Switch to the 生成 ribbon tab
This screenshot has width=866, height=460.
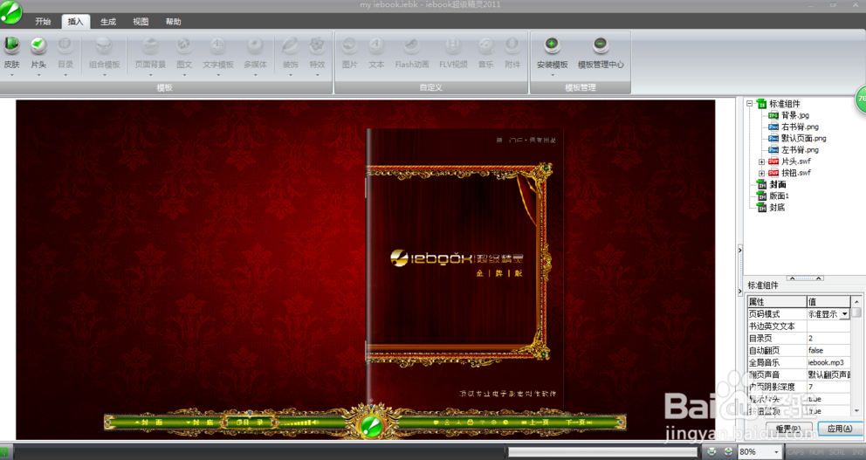108,22
